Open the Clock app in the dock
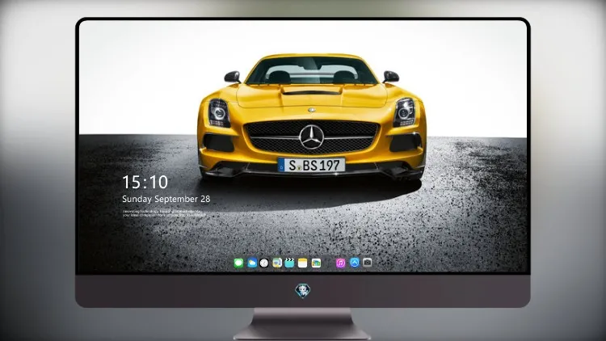The height and width of the screenshot is (341, 606). click(264, 263)
